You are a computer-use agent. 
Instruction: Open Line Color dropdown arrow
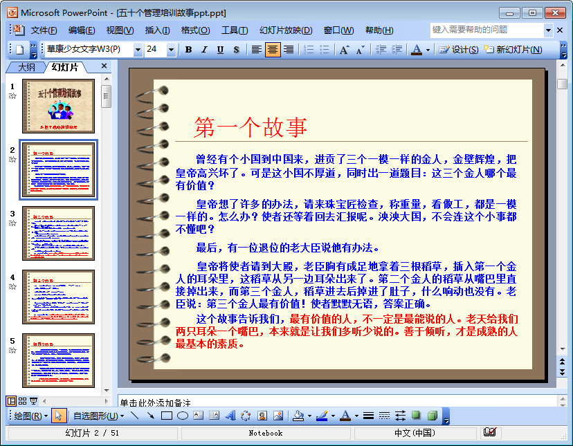(333, 416)
